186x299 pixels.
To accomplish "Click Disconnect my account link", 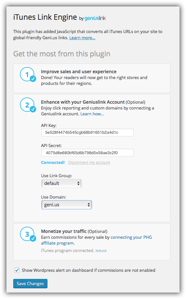I will tap(89, 163).
